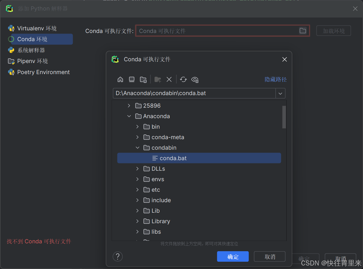Click 隐藏路径 link to hide path

coord(276,79)
